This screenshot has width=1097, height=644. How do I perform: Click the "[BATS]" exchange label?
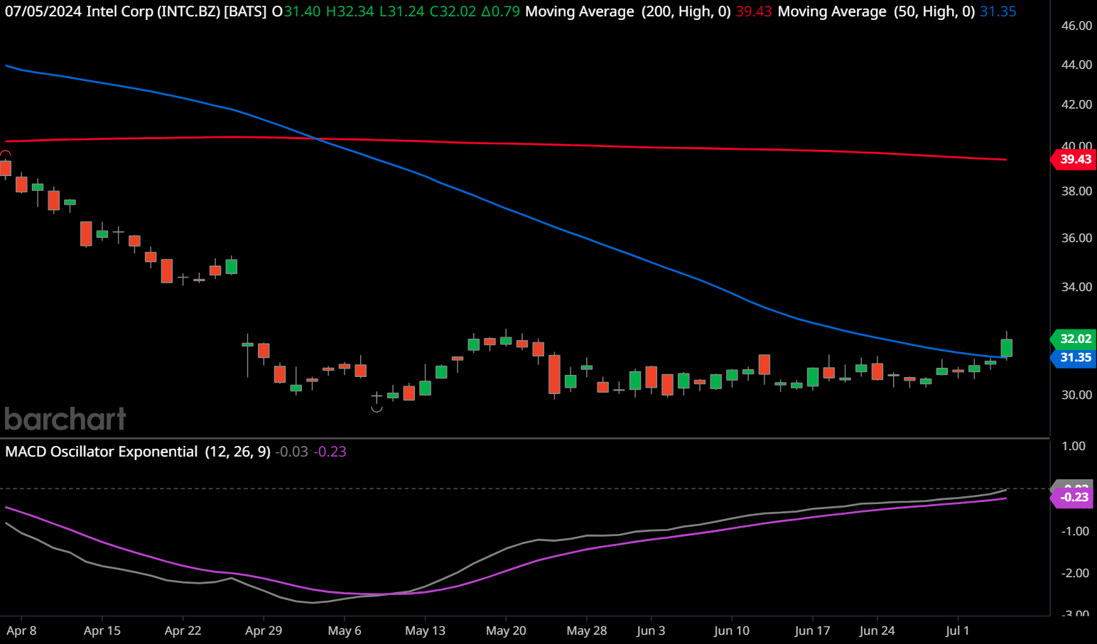[246, 12]
